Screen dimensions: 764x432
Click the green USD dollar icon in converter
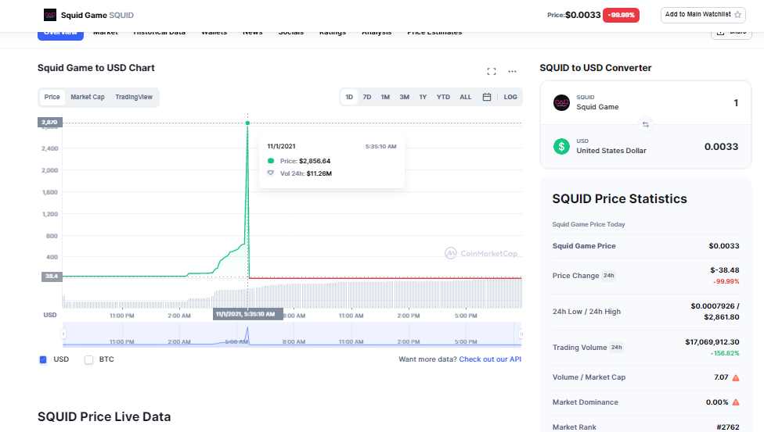[561, 146]
